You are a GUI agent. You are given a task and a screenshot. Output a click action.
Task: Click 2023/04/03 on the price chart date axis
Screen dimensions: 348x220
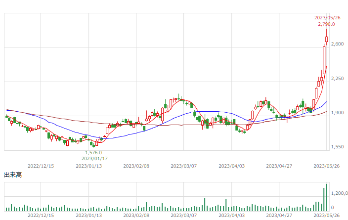point(232,166)
